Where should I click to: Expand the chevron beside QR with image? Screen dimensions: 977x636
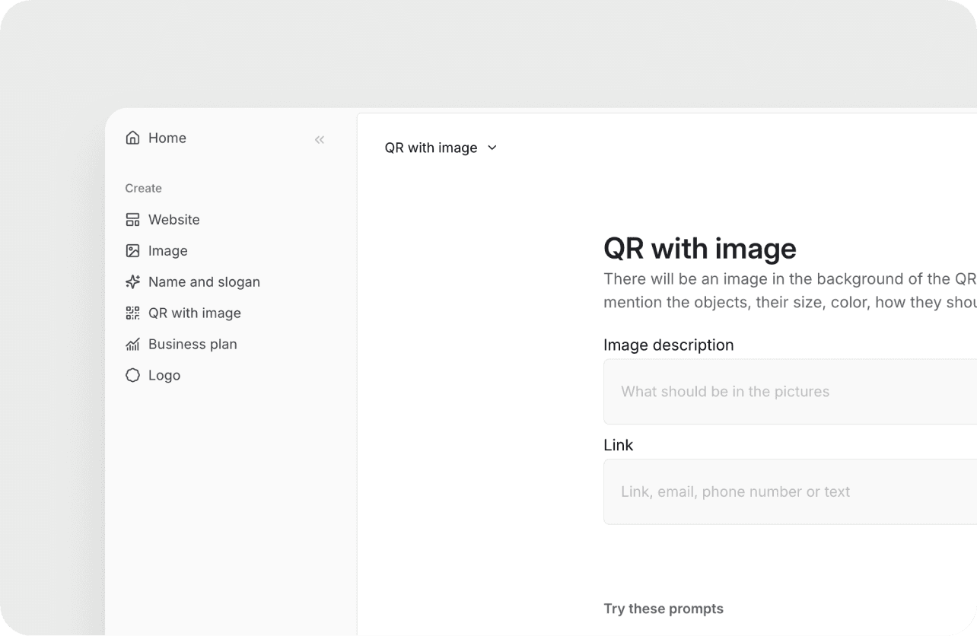492,148
